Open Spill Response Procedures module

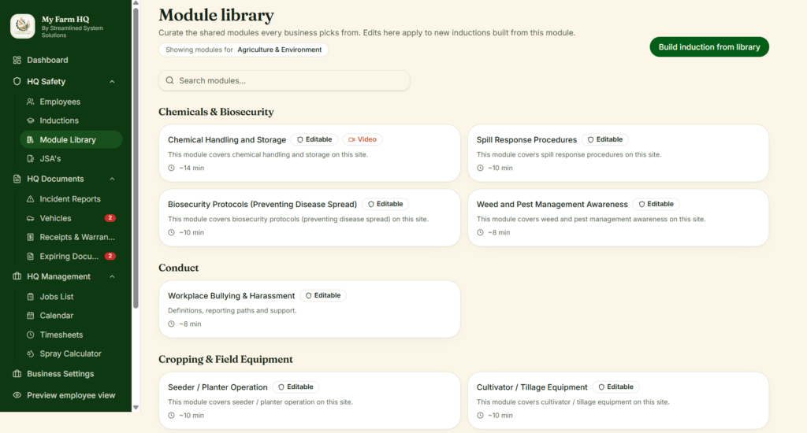618,154
